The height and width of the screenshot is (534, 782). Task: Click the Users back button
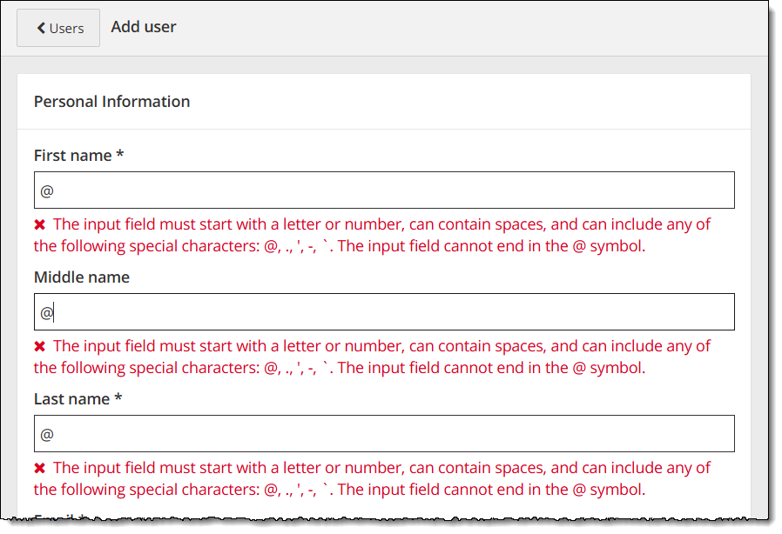click(58, 28)
